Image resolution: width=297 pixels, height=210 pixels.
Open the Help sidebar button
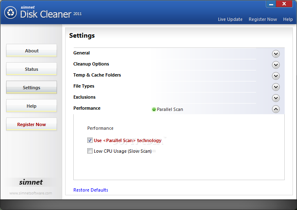[32, 106]
